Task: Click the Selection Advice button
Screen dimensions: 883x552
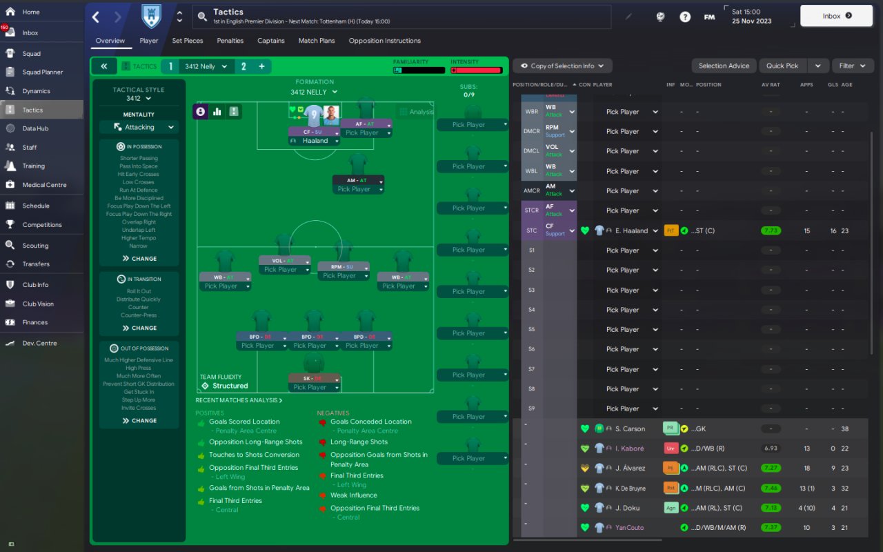Action: [724, 66]
